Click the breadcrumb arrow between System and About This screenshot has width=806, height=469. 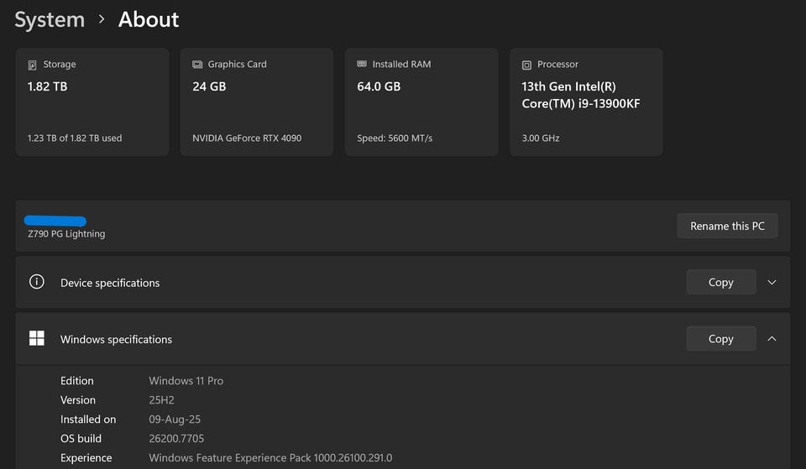coord(102,19)
